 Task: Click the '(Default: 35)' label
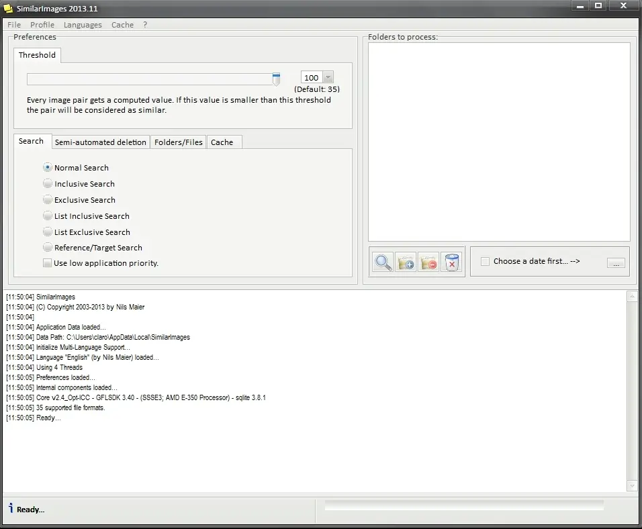(316, 89)
